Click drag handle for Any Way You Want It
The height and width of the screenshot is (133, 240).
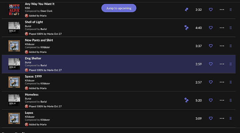click(231, 10)
